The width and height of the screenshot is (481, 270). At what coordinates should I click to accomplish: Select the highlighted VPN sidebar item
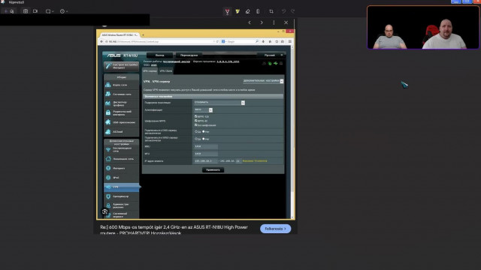122,187
